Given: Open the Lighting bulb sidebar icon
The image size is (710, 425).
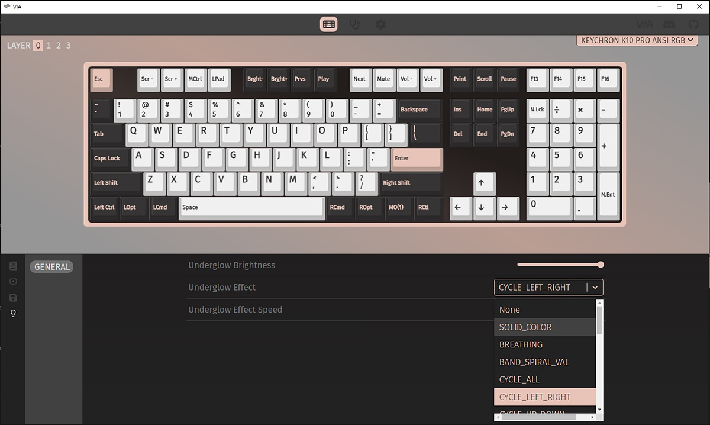Looking at the screenshot, I should point(13,314).
